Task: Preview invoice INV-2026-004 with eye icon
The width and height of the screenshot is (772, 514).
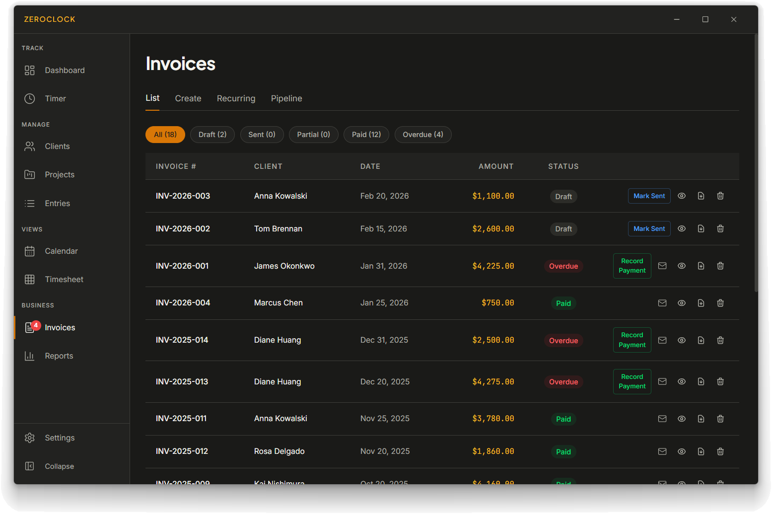Action: (x=681, y=303)
